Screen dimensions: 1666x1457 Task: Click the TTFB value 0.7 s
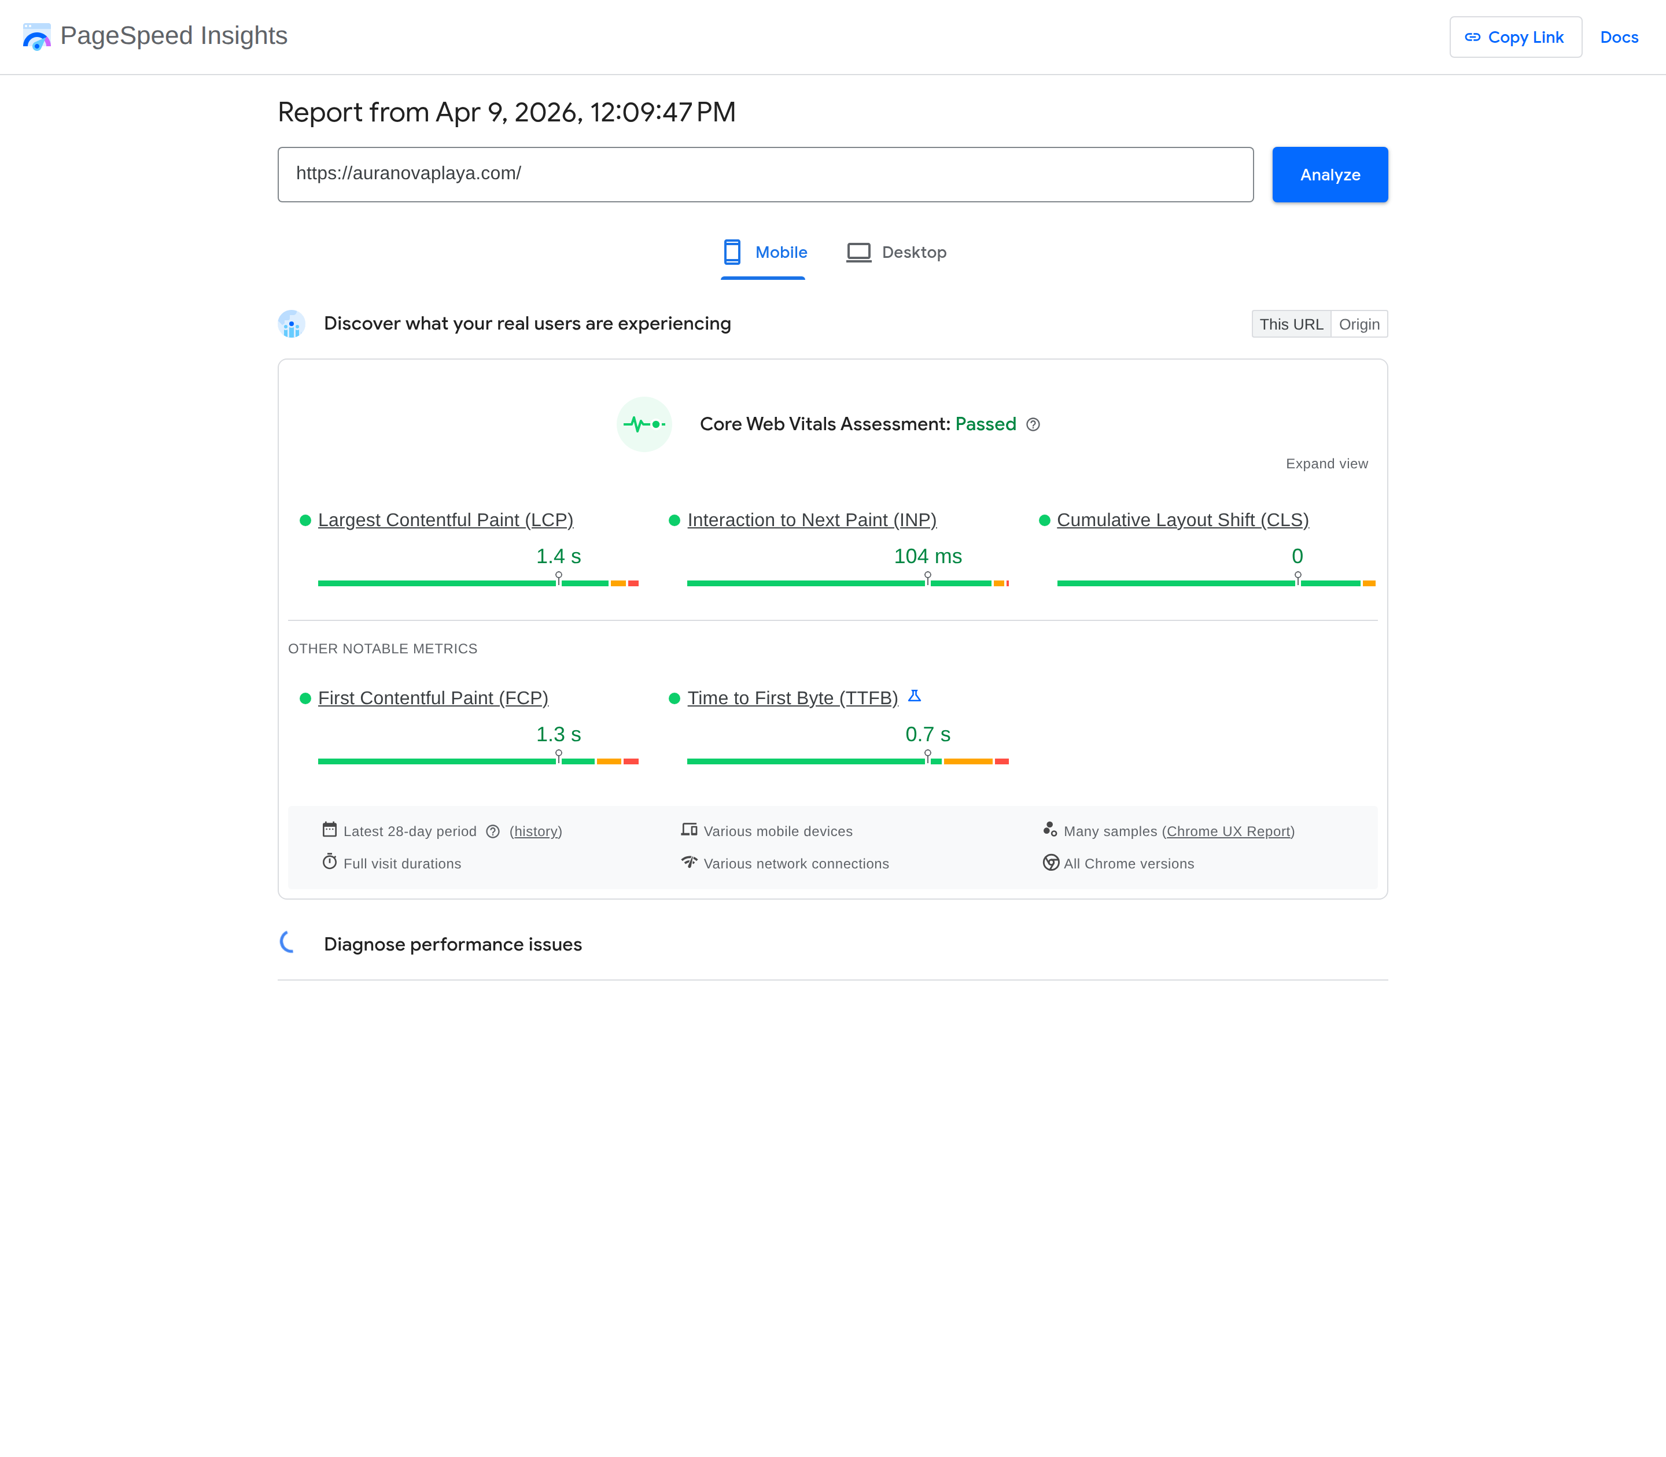(928, 734)
